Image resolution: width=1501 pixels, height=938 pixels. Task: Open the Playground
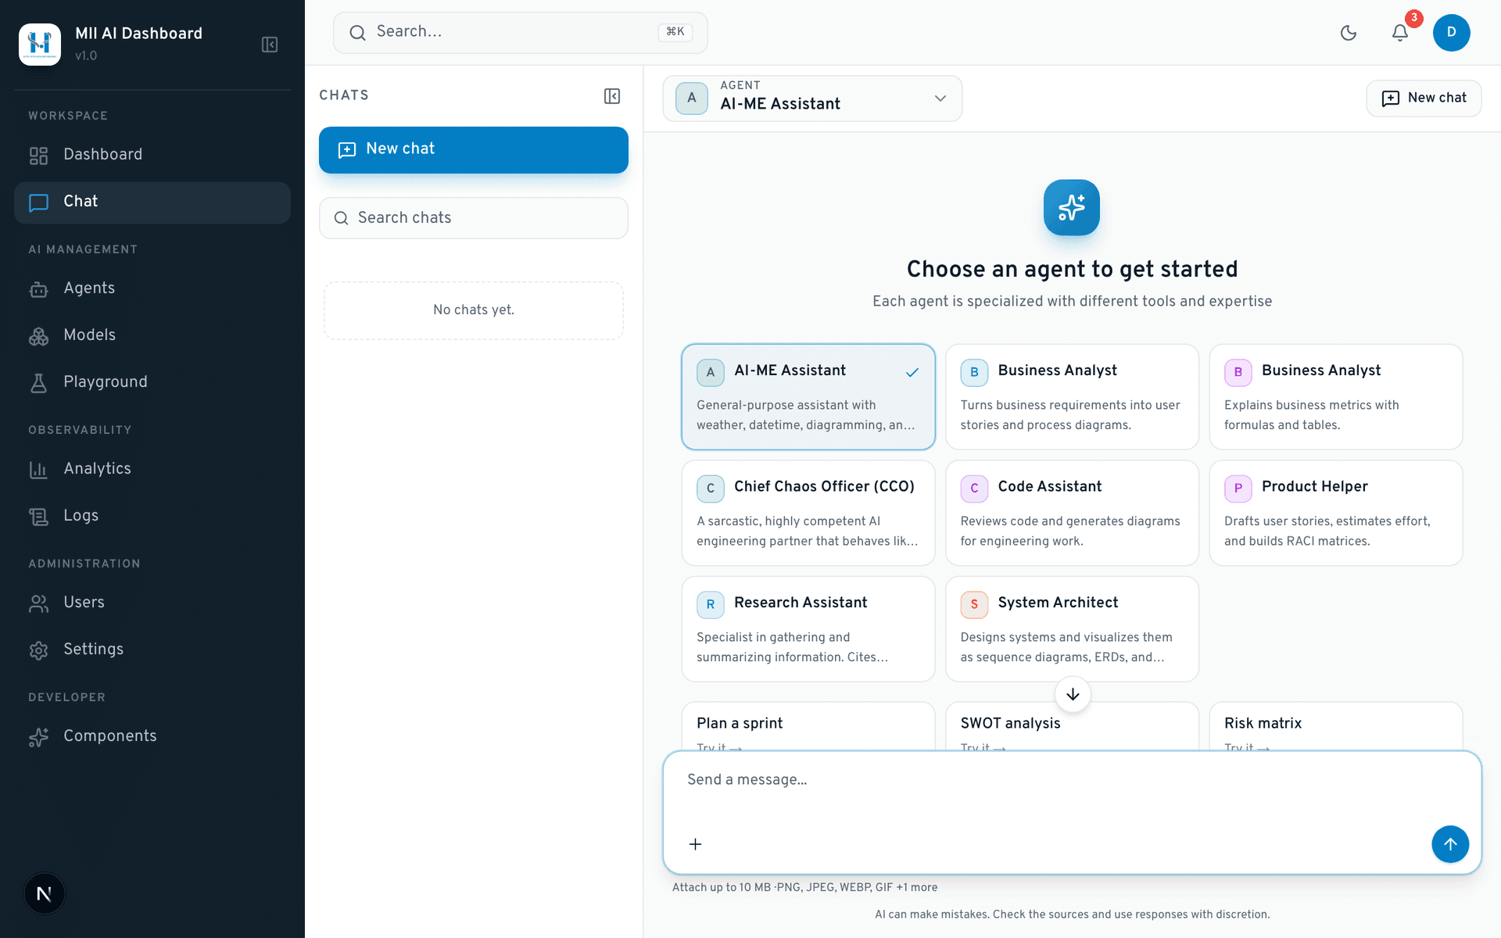152,382
